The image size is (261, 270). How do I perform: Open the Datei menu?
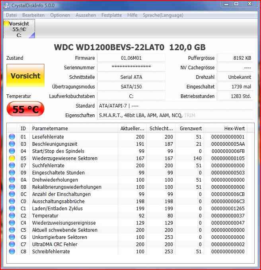point(12,15)
